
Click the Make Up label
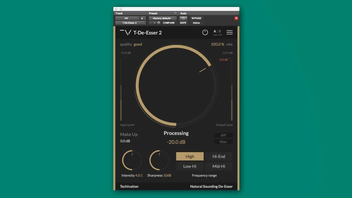(x=129, y=134)
